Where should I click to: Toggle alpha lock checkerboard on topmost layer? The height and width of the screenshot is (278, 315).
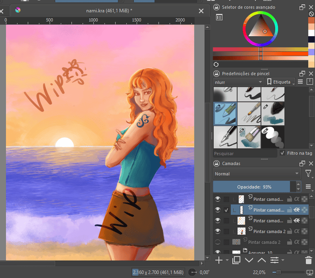click(x=304, y=199)
